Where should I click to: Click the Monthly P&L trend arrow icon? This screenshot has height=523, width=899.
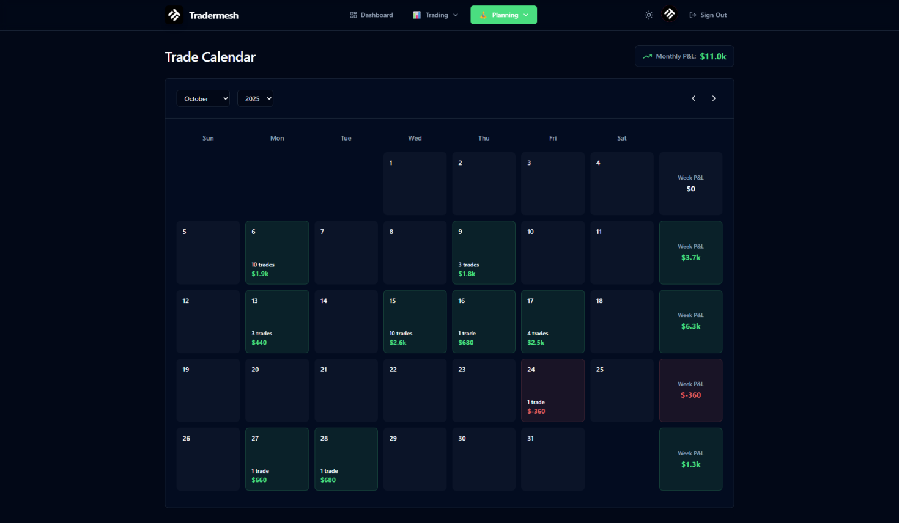tap(648, 56)
